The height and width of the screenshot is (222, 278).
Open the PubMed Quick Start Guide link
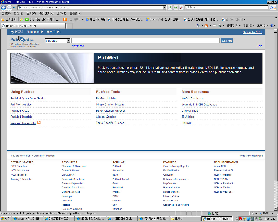(x=27, y=98)
